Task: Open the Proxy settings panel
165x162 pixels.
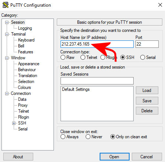Action: 23,105
